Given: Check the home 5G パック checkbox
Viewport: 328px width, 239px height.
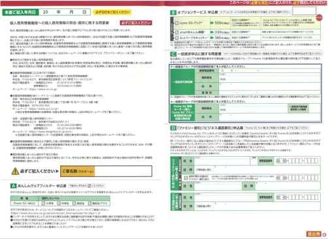Looking at the screenshot, I should (177, 23).
